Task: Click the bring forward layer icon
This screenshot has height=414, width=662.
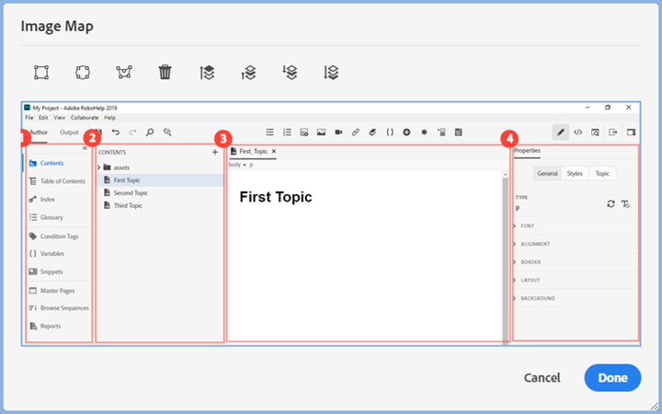Action: coord(248,72)
